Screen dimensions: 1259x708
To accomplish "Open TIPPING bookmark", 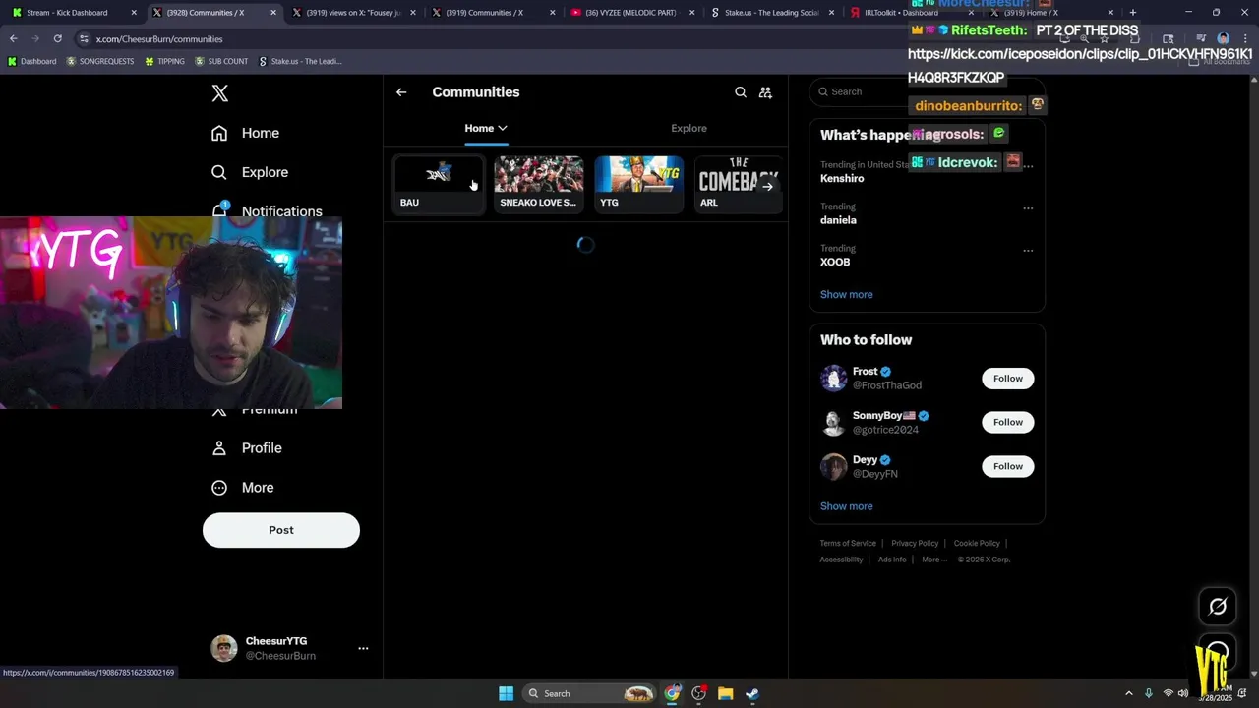I will tap(164, 61).
